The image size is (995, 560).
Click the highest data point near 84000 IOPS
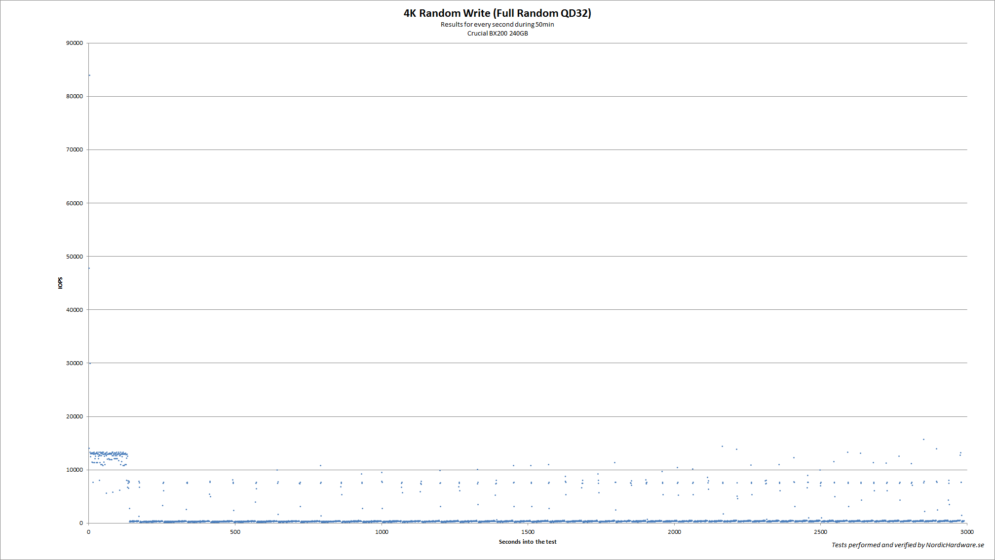tap(89, 75)
